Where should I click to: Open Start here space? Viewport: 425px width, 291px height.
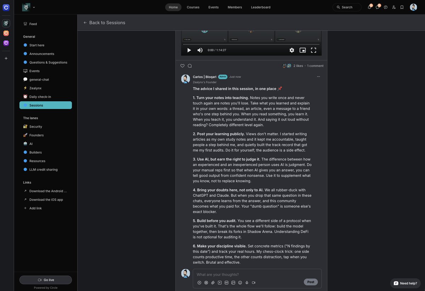[45, 45]
